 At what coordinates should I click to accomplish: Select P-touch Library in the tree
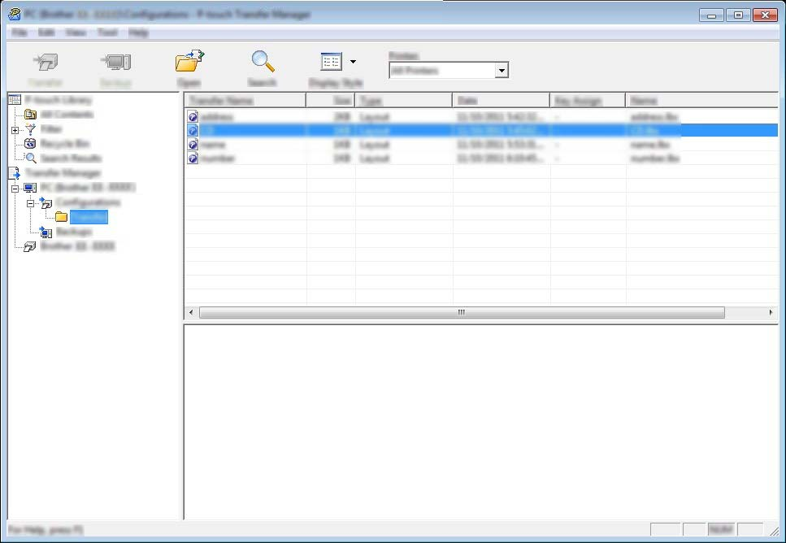click(59, 100)
